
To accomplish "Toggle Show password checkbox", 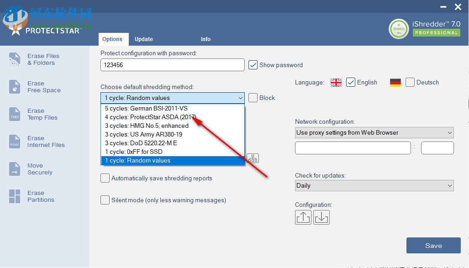I will click(253, 65).
